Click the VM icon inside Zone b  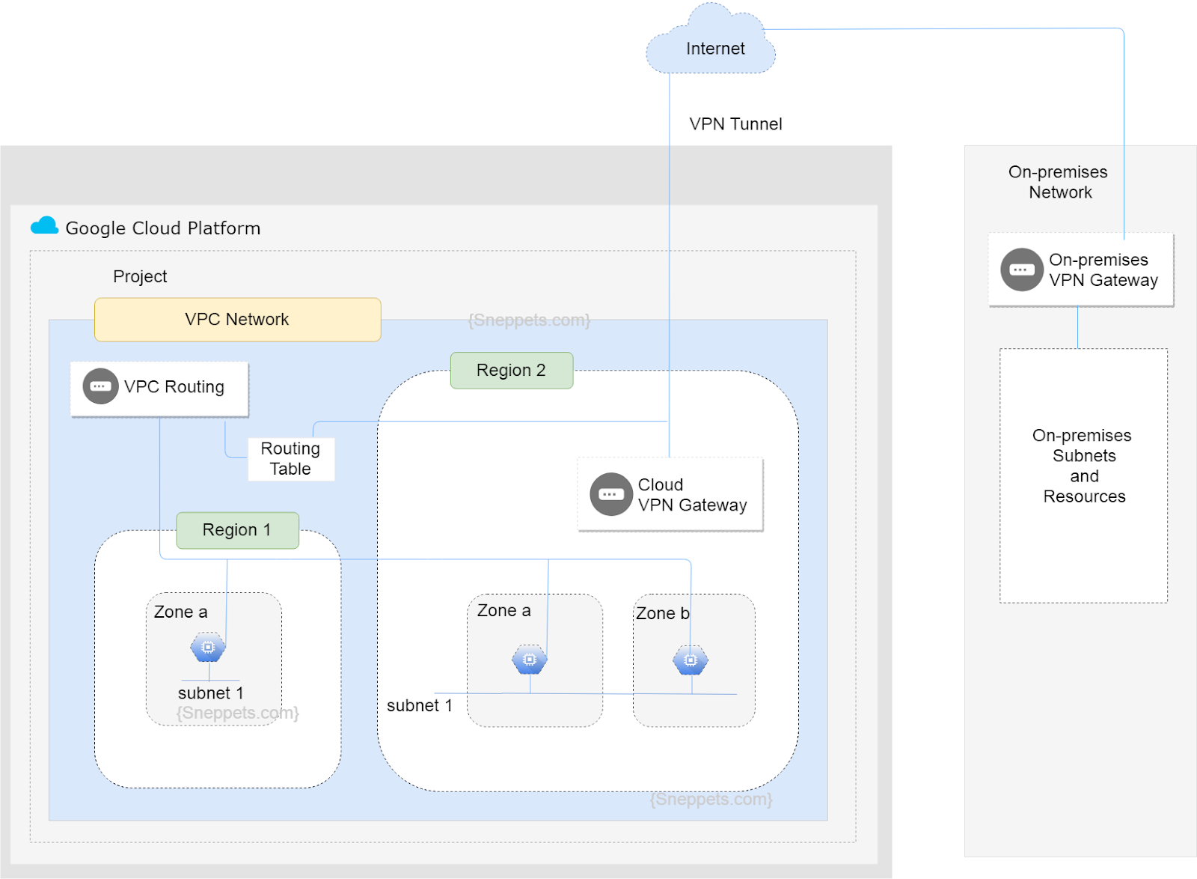click(691, 660)
